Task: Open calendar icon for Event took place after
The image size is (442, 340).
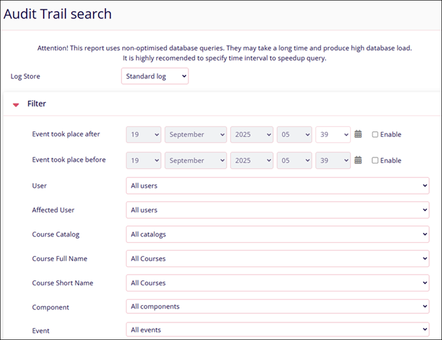Action: coord(358,135)
